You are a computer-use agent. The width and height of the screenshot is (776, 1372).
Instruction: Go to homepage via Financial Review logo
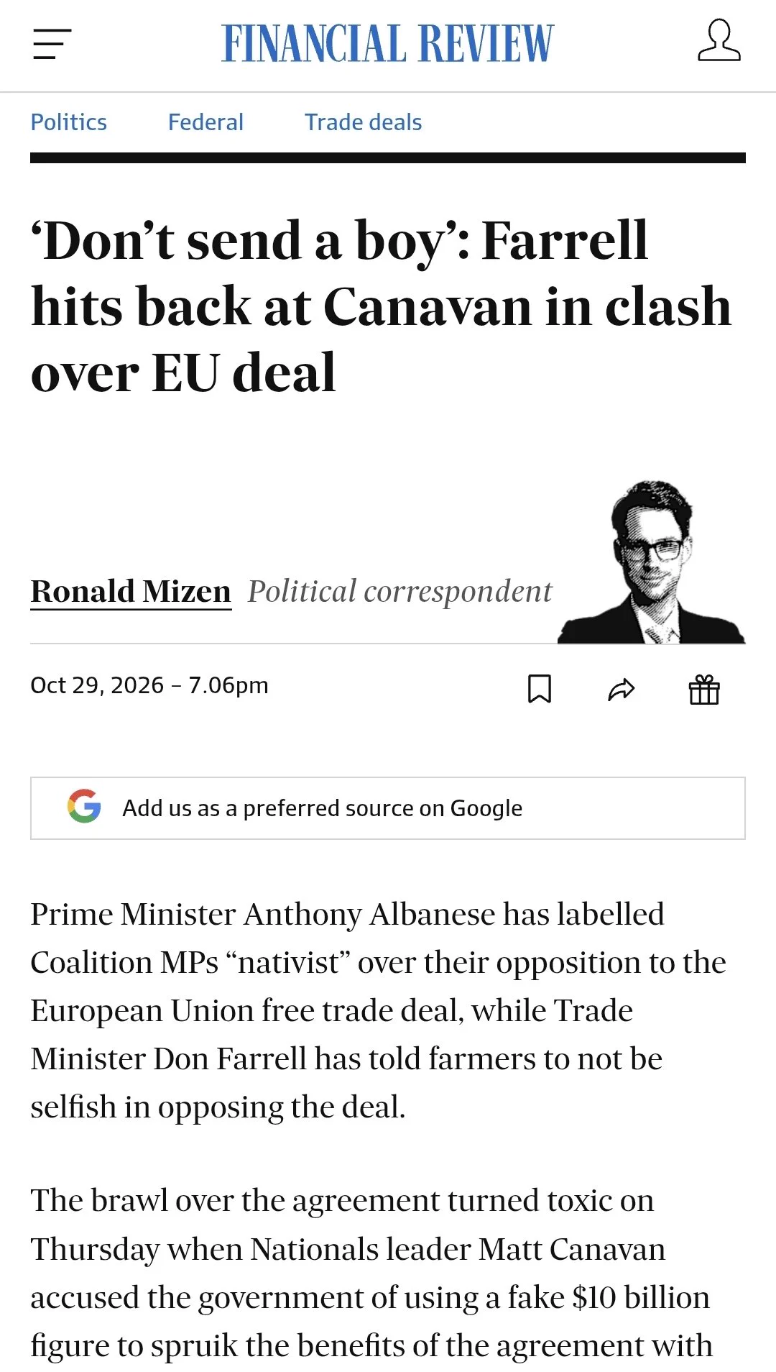tap(388, 43)
